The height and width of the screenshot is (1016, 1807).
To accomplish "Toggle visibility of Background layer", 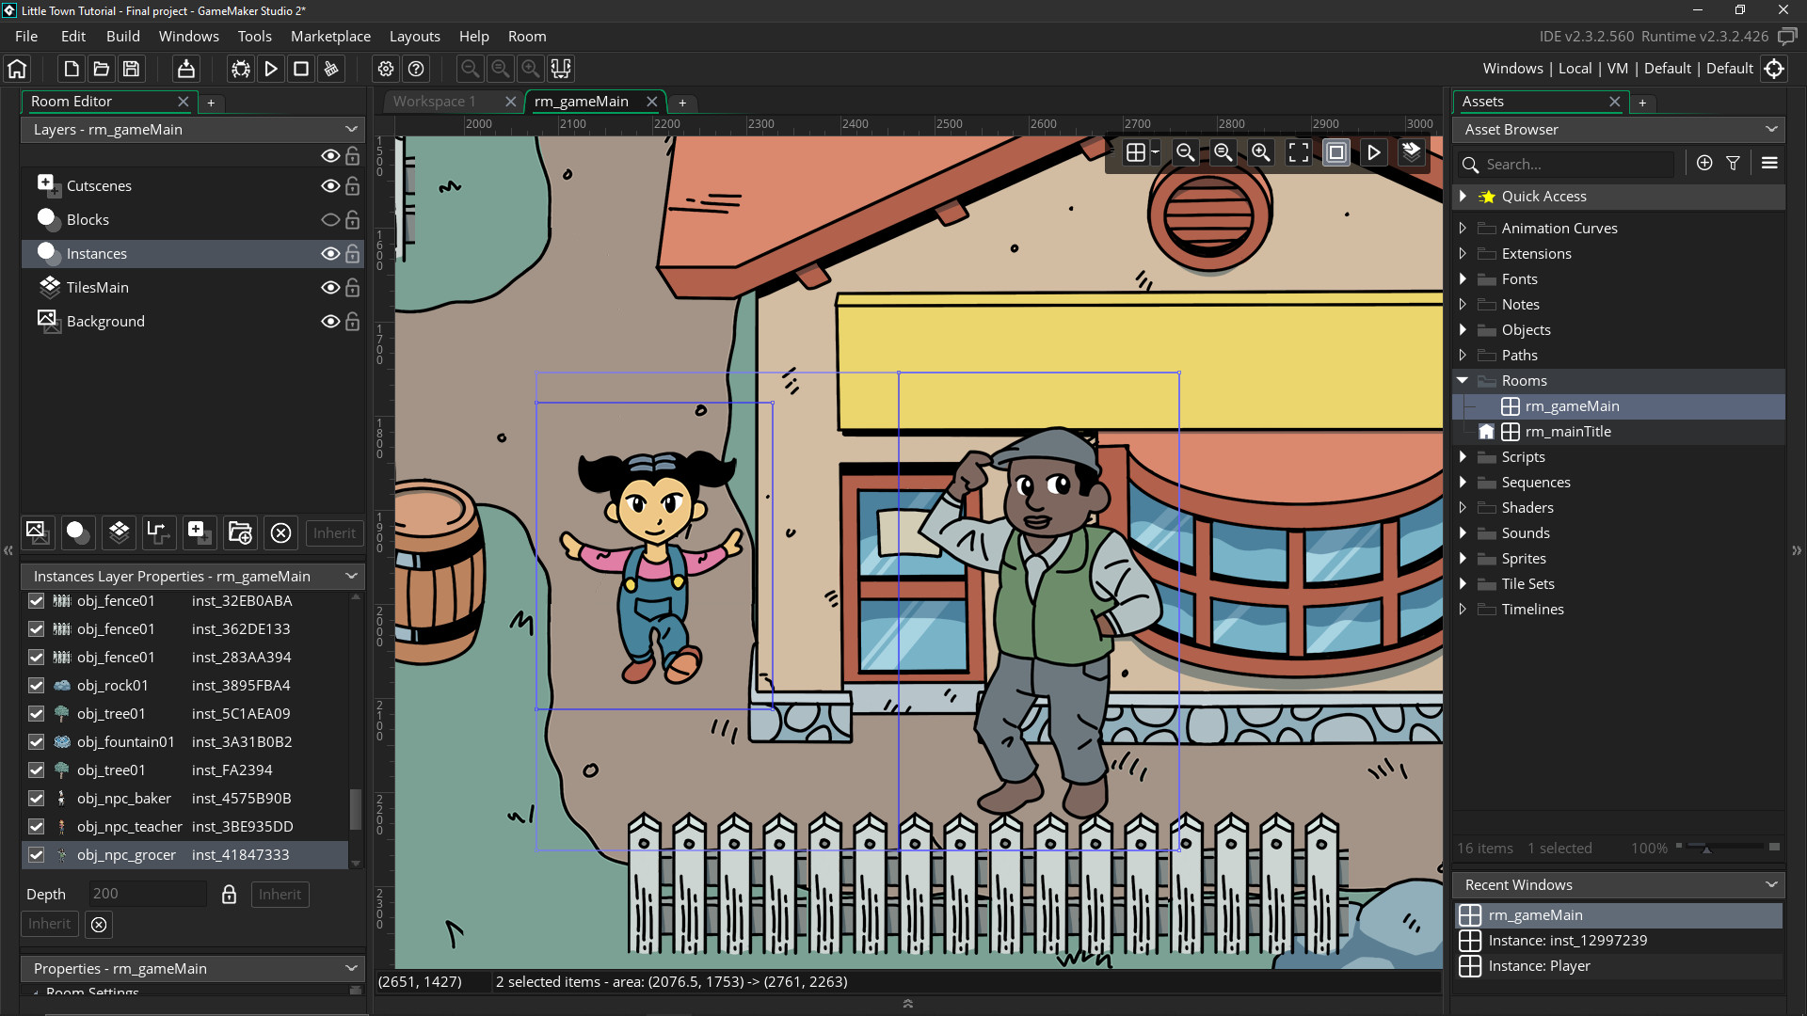I will pos(328,320).
